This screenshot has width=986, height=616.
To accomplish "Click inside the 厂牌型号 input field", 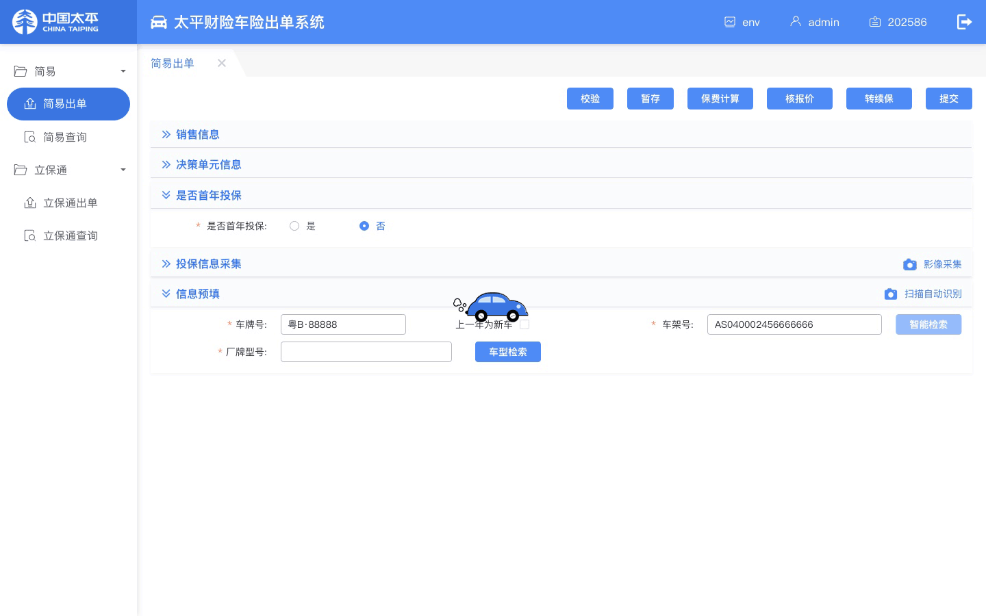I will click(366, 352).
